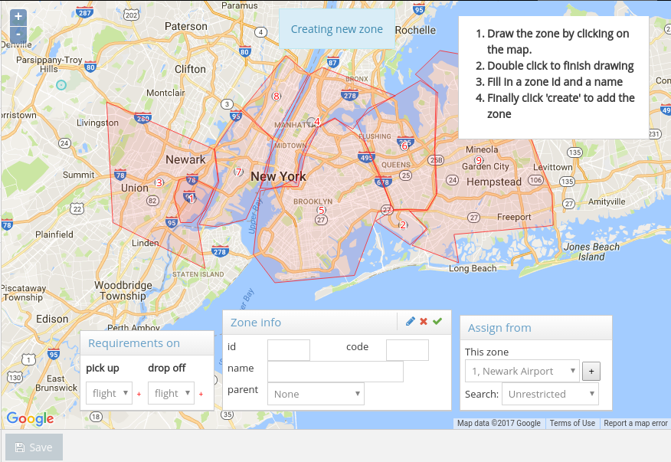Screen dimensions: 671x462
Task: Click zone marker 5 in Brooklyn
Action: (321, 210)
